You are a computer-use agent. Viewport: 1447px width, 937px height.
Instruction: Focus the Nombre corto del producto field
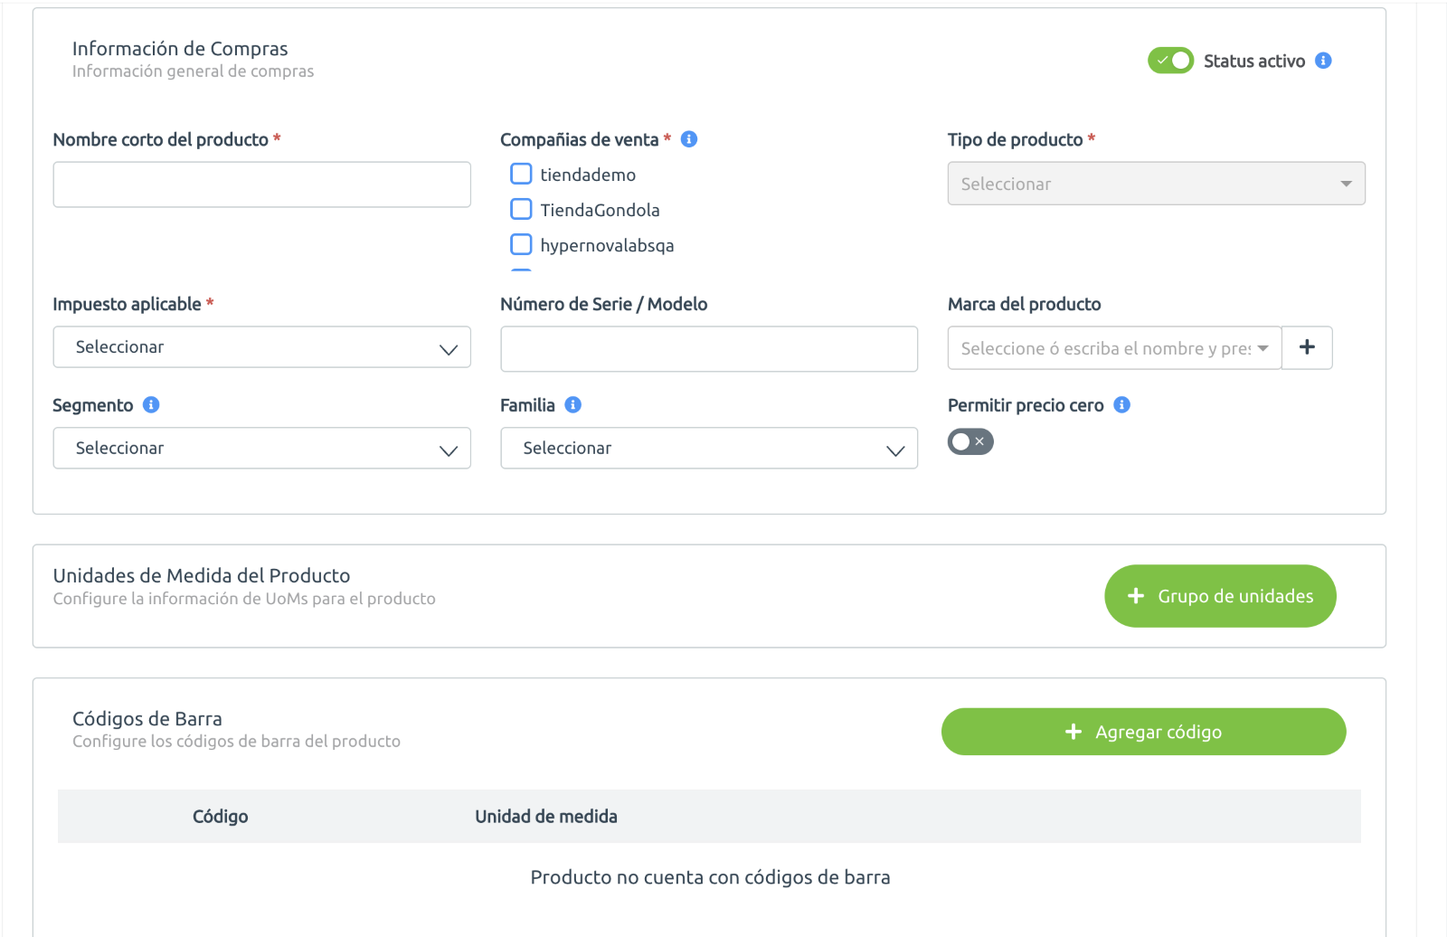click(x=261, y=185)
